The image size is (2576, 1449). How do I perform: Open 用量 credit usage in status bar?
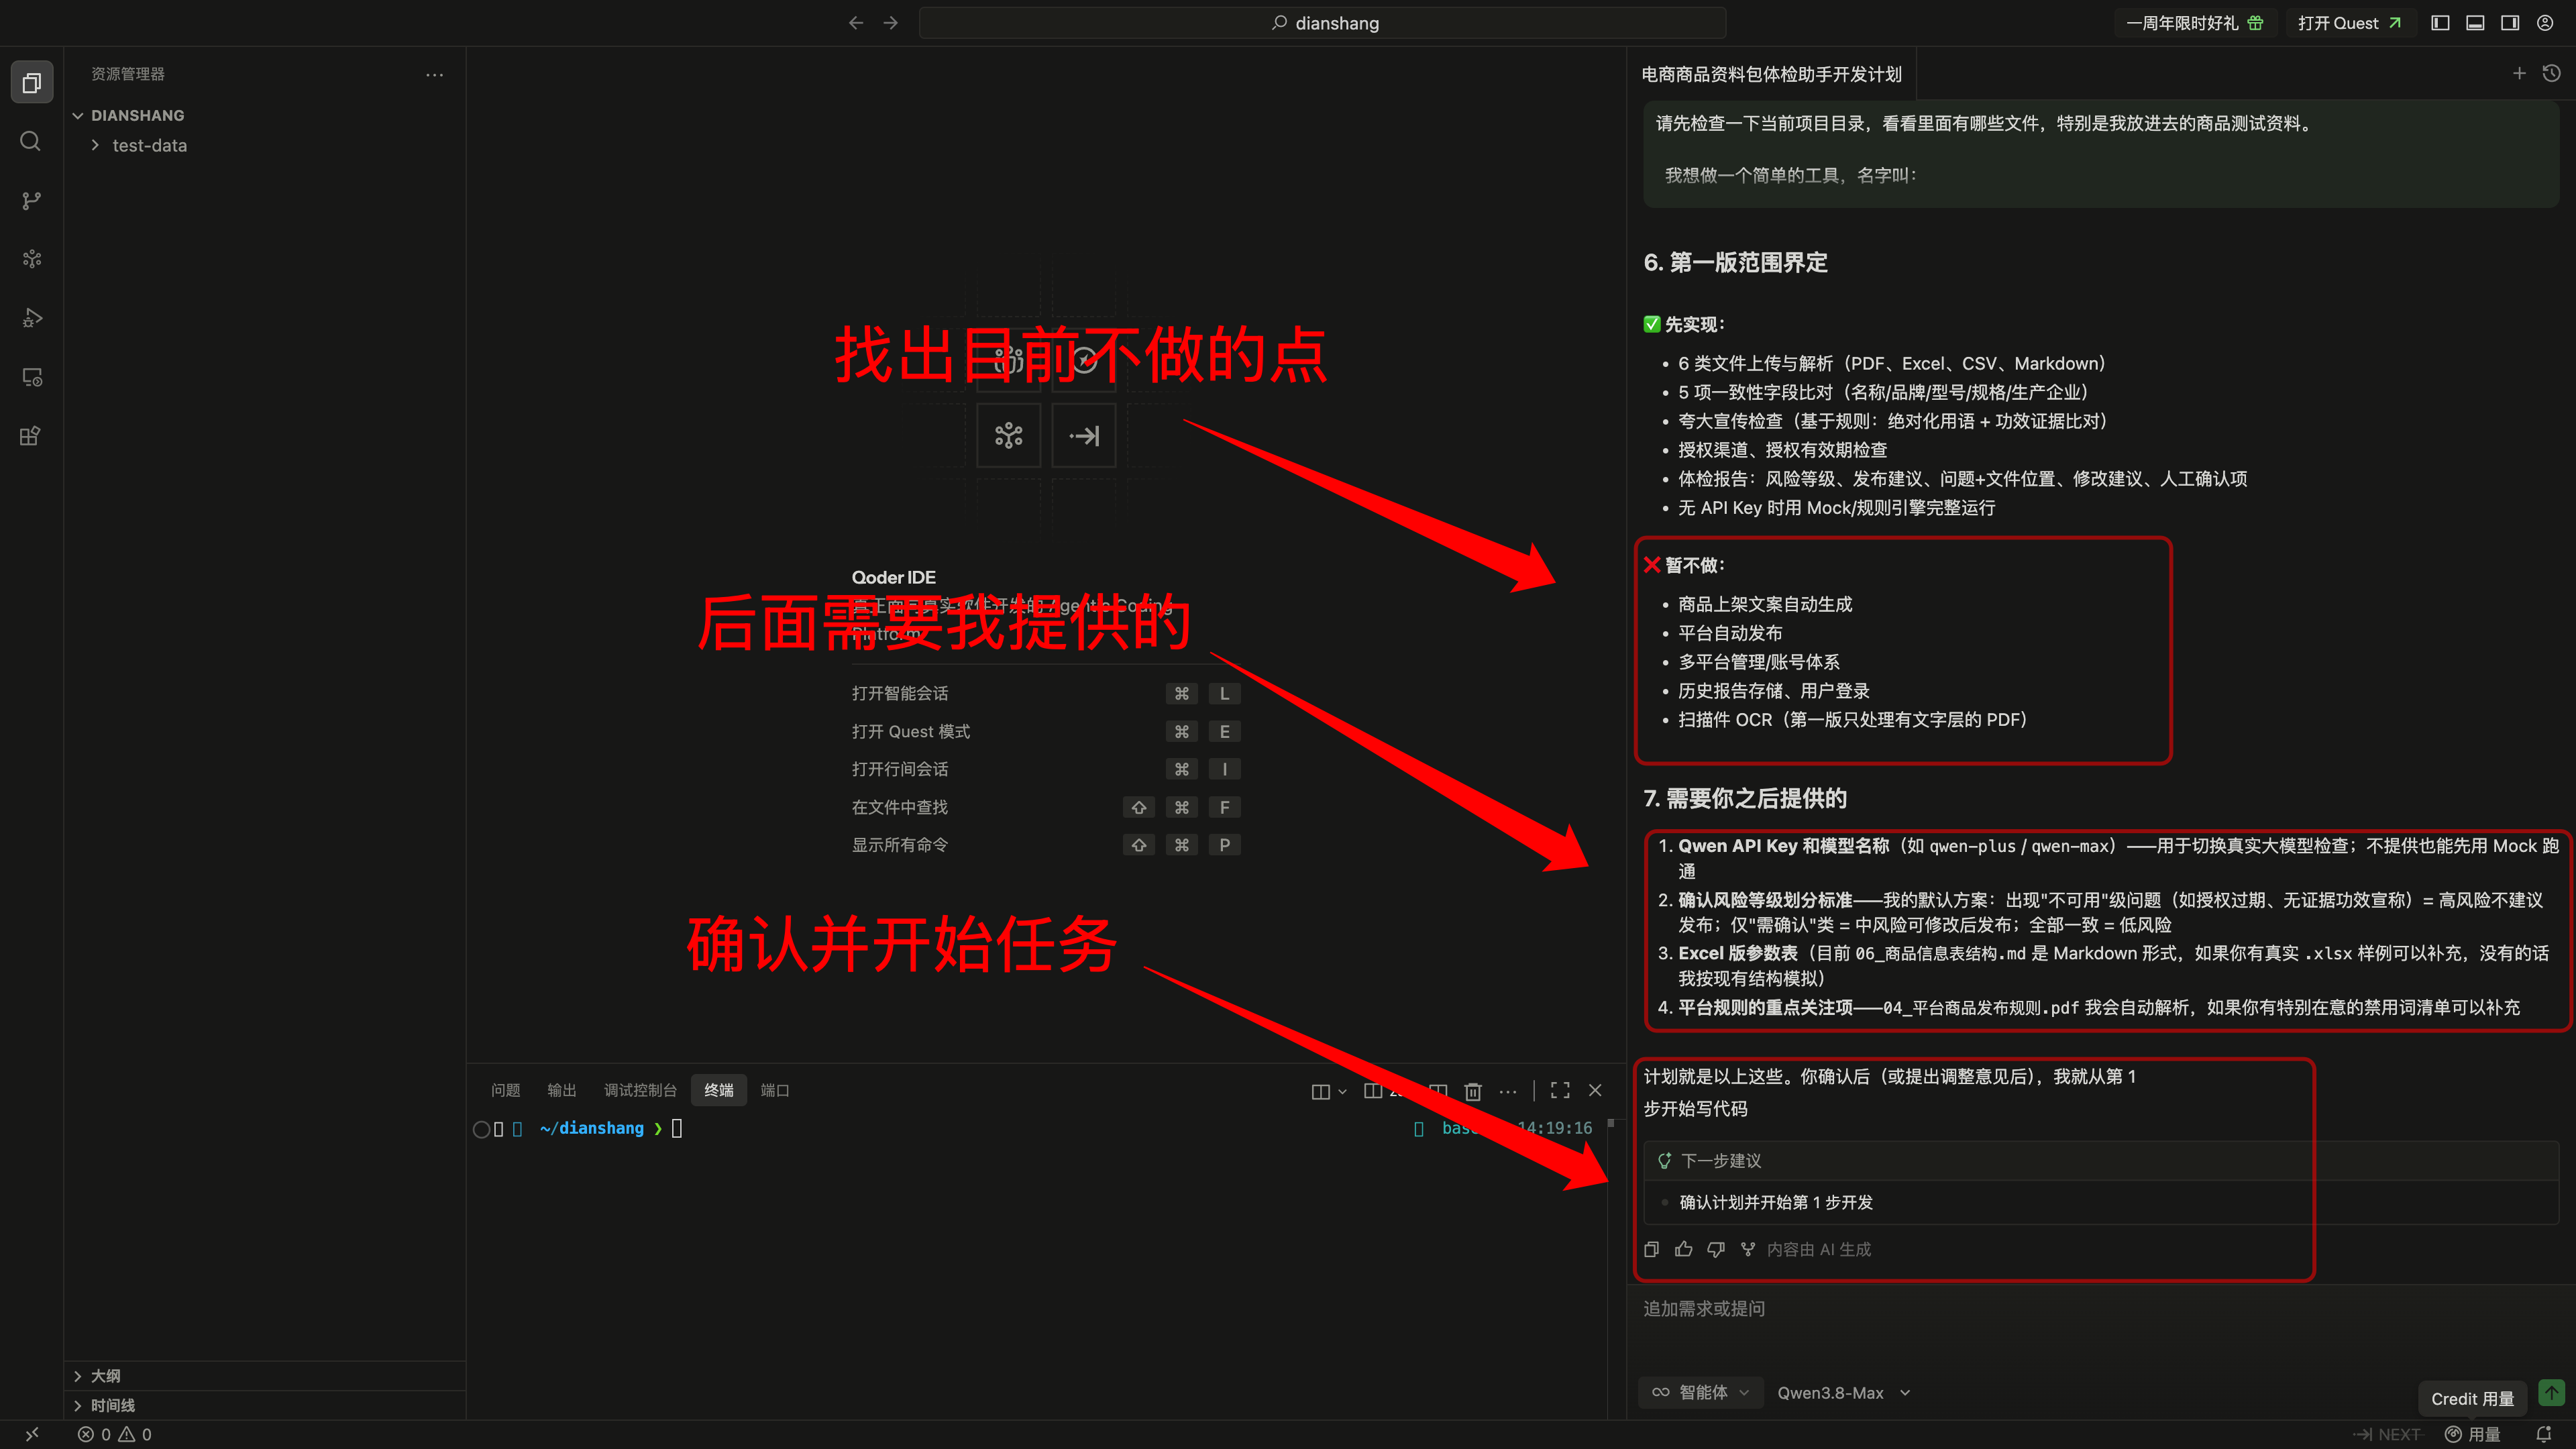[2472, 1434]
